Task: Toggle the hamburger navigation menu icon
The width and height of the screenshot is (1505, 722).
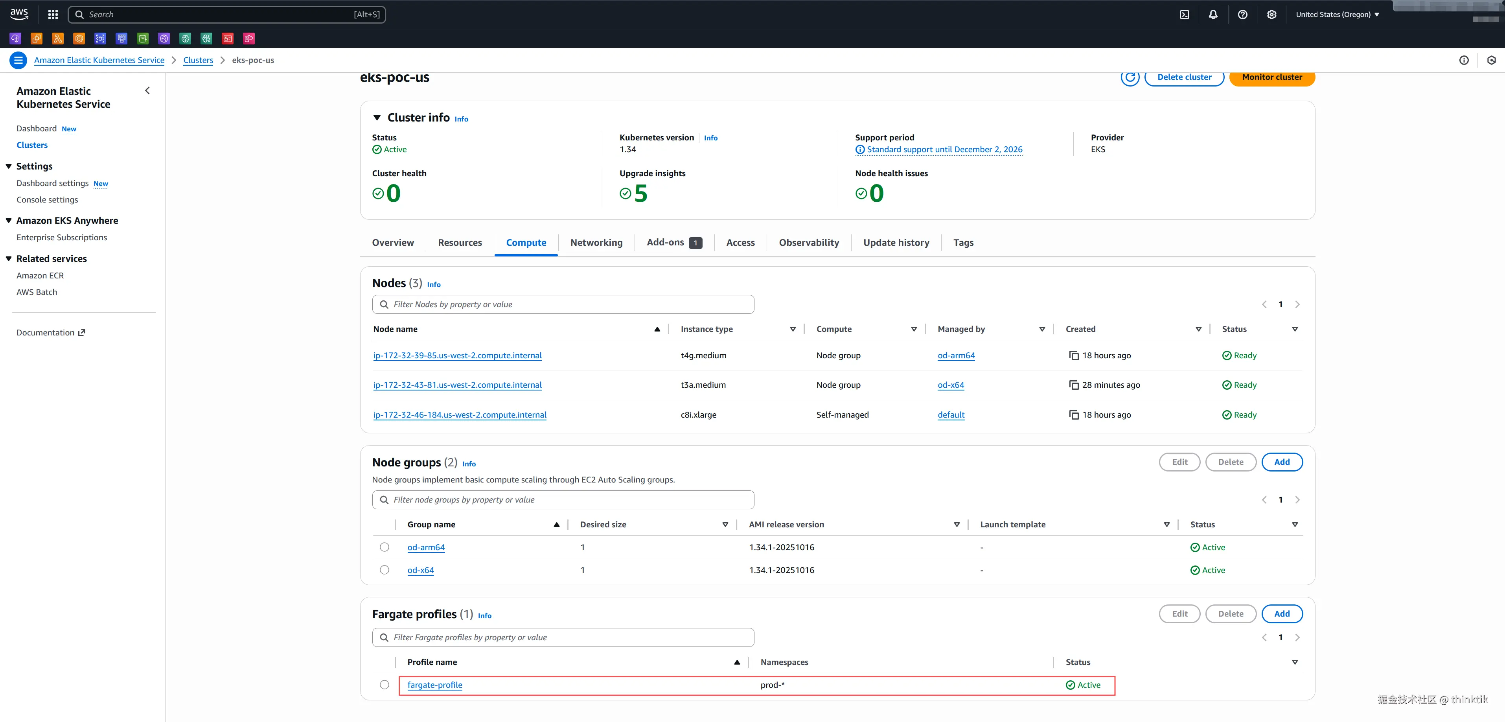Action: [18, 60]
